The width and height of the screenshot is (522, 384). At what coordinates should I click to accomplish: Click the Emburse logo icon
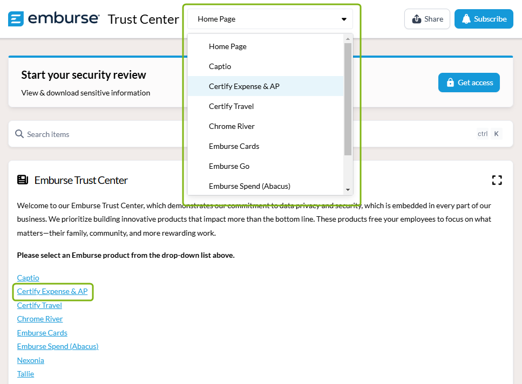pos(16,19)
